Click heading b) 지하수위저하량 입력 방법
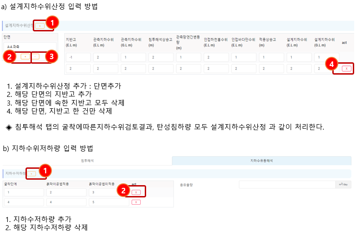This screenshot has height=237, width=361. click(48, 148)
